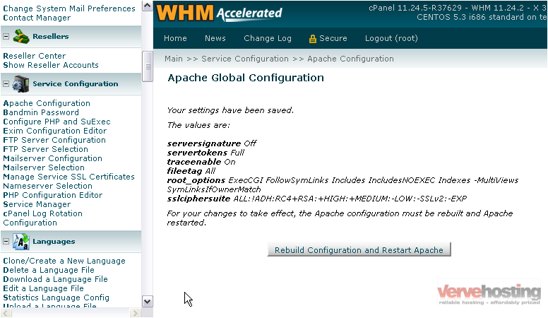The image size is (548, 318).
Task: Open Exim Configuration Editor
Action: click(x=55, y=131)
